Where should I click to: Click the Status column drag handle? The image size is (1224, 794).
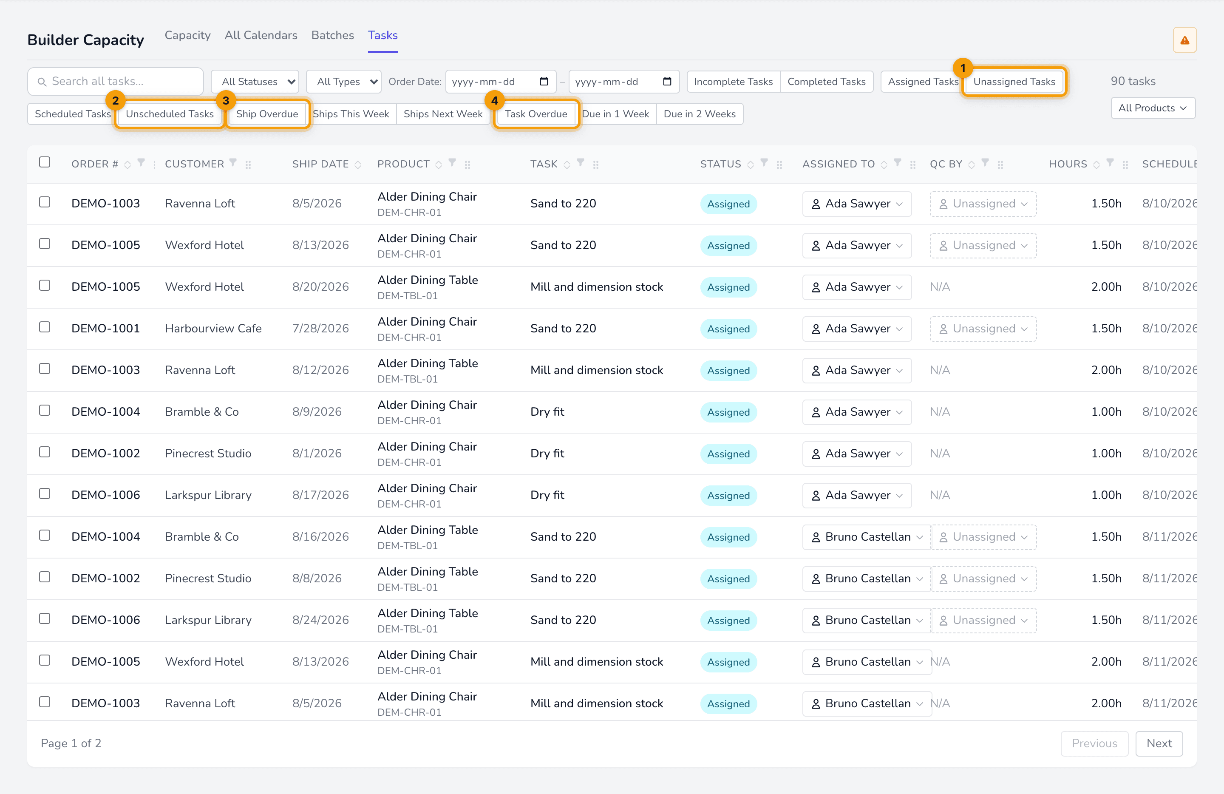click(779, 164)
